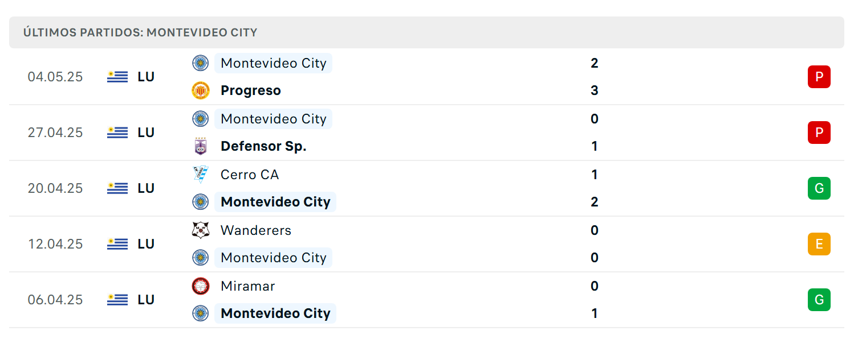Click red P result badge for Defensor match
854x339 pixels.
(x=819, y=133)
